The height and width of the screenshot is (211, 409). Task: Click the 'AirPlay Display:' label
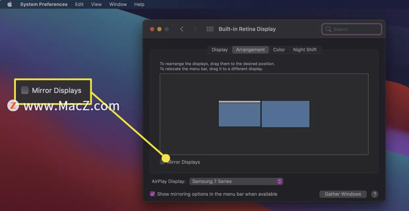(169, 181)
